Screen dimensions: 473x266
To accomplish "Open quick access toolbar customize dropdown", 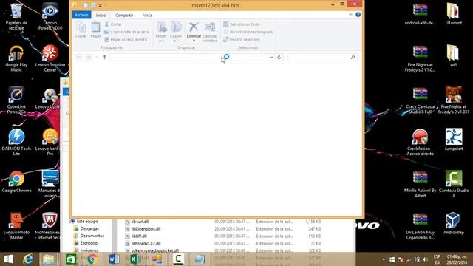I will (x=101, y=6).
